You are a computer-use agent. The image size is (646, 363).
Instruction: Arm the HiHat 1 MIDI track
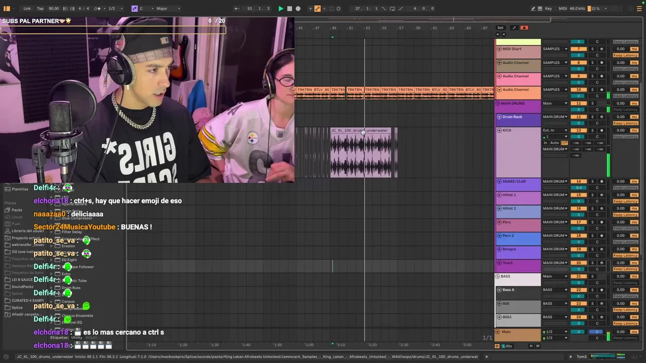[x=601, y=195]
